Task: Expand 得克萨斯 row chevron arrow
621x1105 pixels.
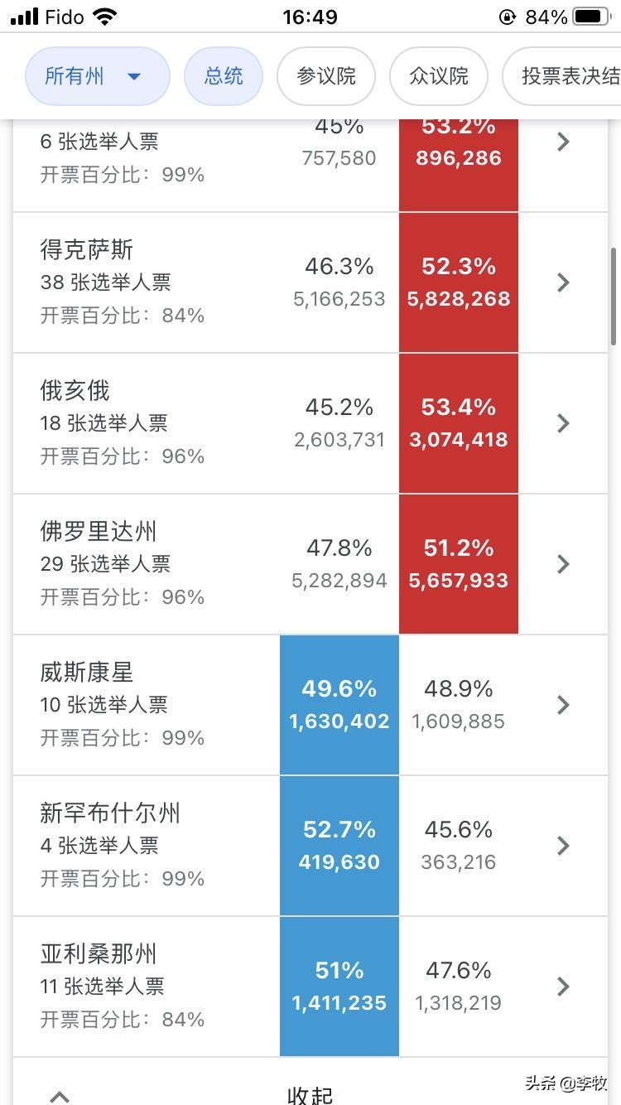Action: (x=563, y=282)
